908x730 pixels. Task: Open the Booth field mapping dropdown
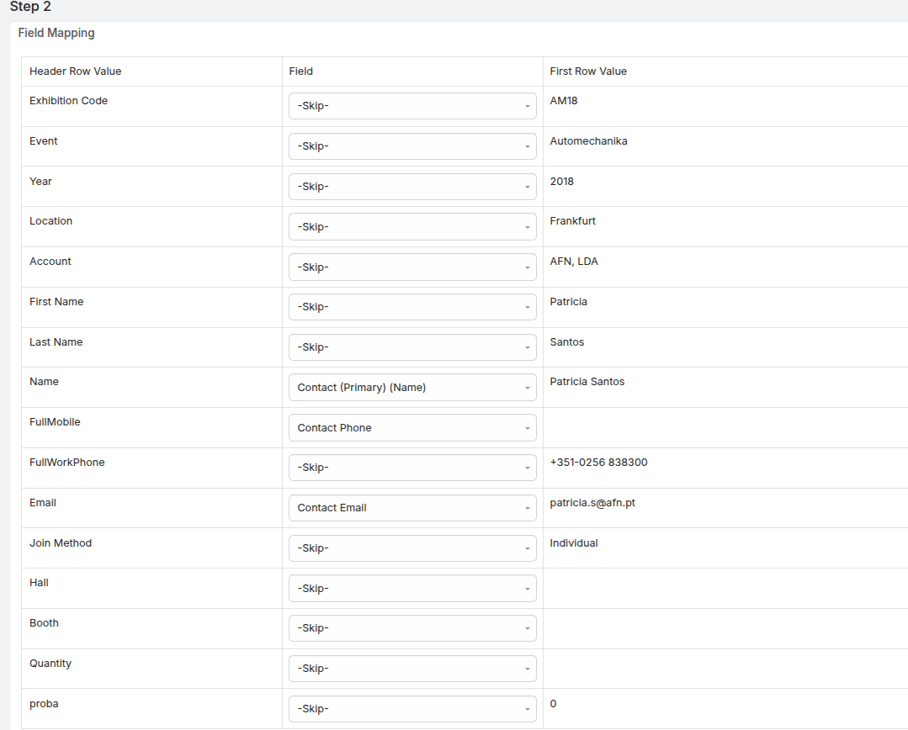click(412, 628)
